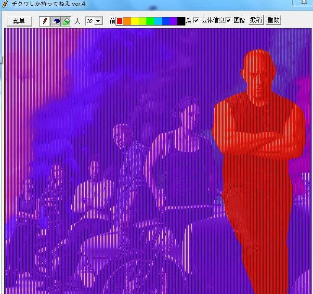Select the green paint bucket fill tool

point(66,21)
